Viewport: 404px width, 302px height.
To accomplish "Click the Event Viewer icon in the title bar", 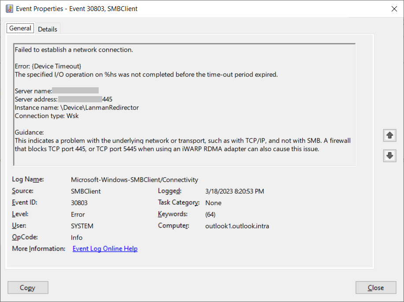I will pyautogui.click(x=9, y=8).
